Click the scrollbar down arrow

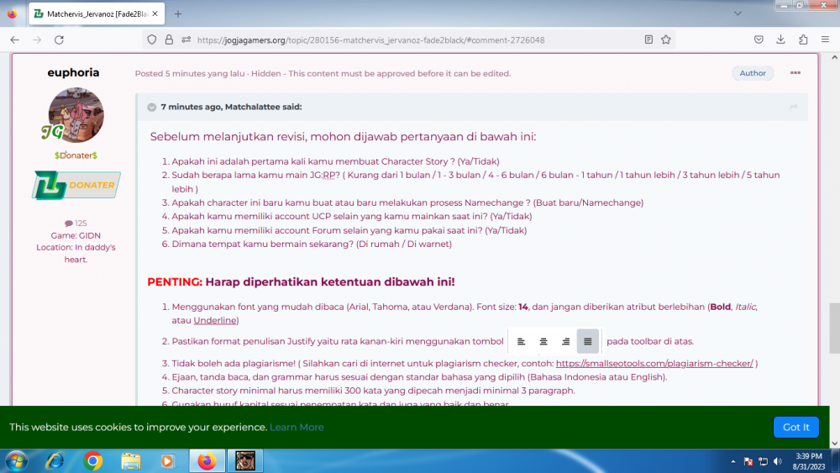pyautogui.click(x=834, y=444)
